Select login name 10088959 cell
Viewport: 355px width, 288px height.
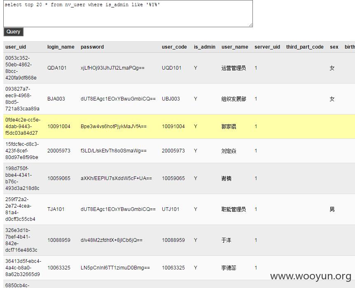pyautogui.click(x=59, y=240)
